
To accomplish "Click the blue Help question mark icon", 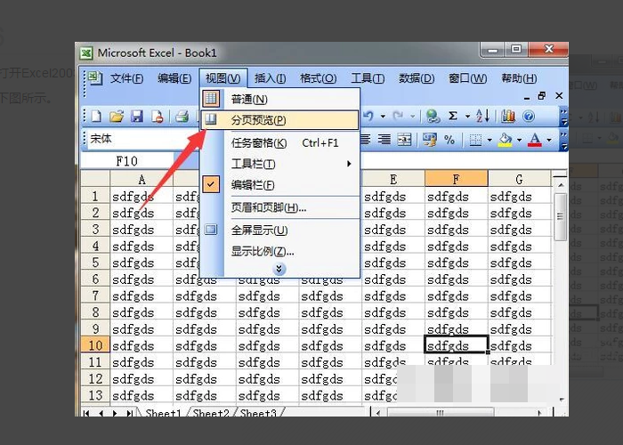I will (x=529, y=117).
